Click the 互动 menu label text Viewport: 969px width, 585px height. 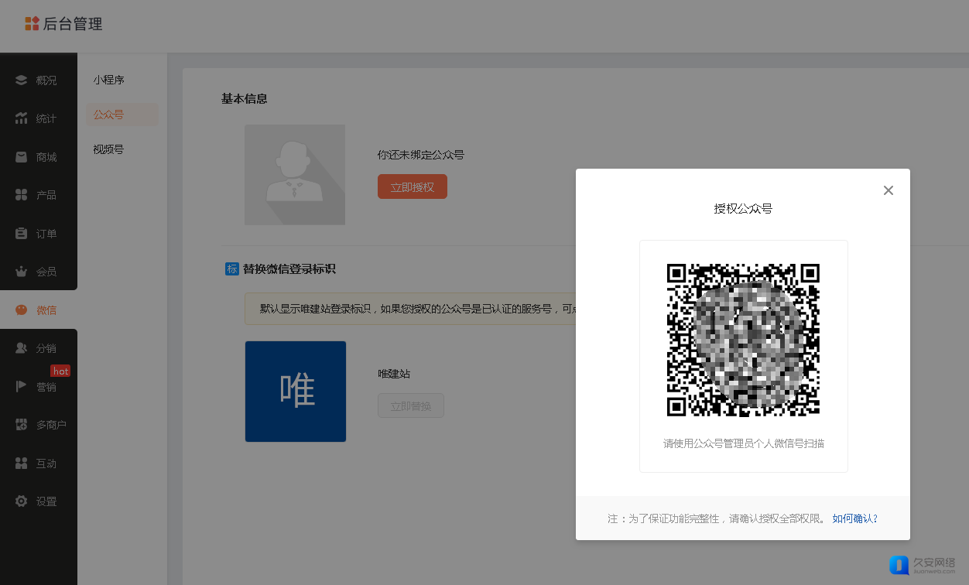(x=46, y=464)
